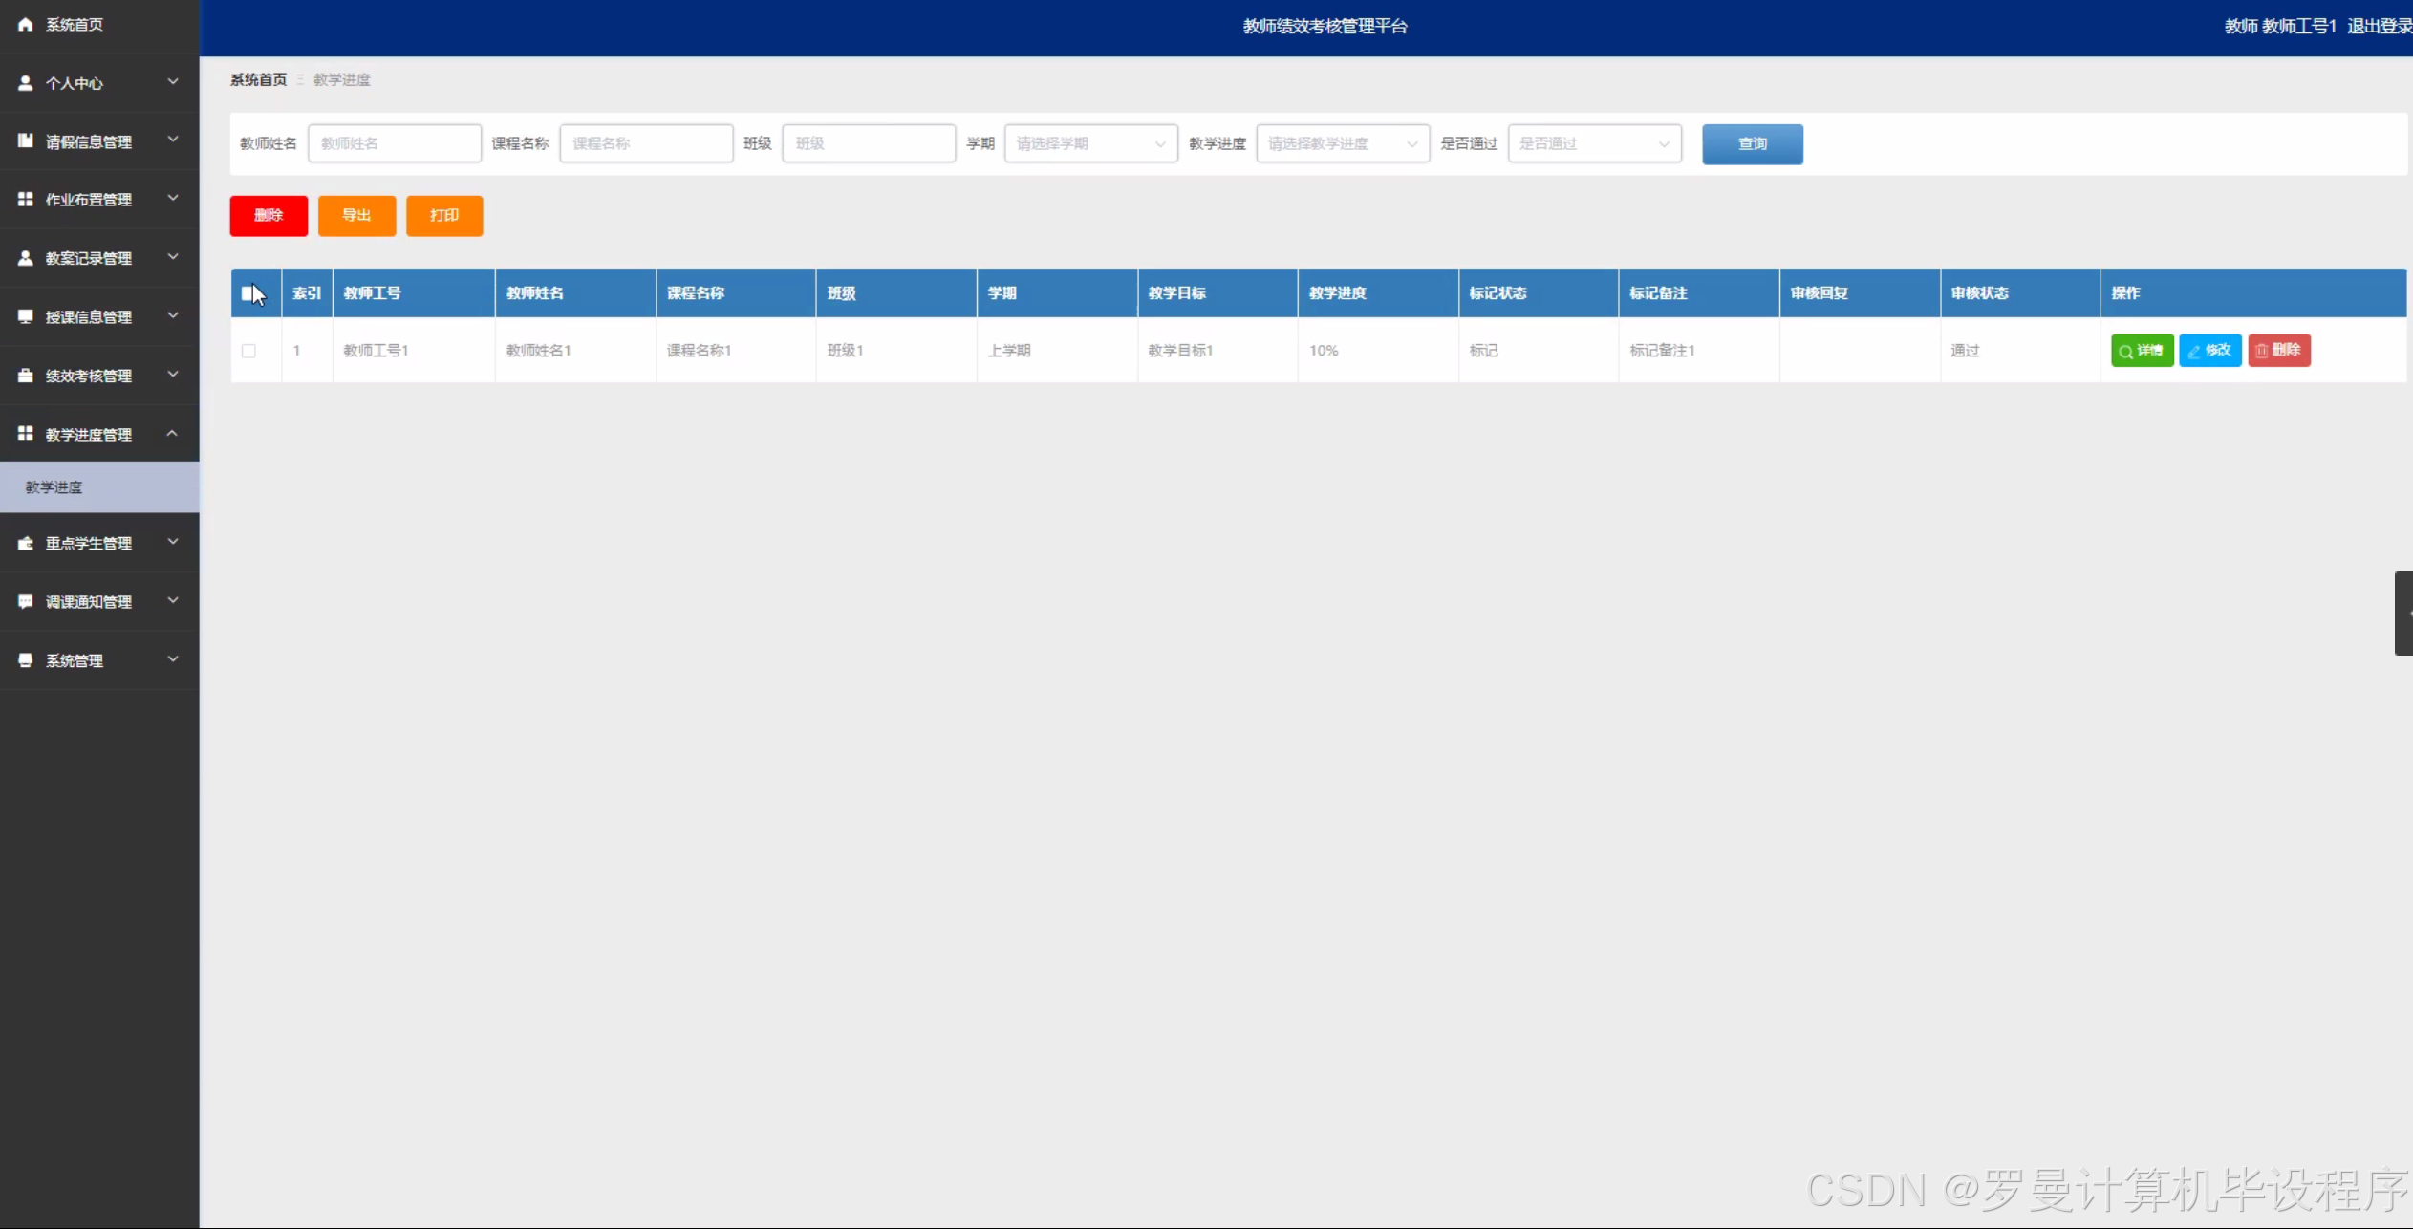Image resolution: width=2413 pixels, height=1229 pixels.
Task: Open the 请选择学期 dropdown
Action: (x=1090, y=143)
